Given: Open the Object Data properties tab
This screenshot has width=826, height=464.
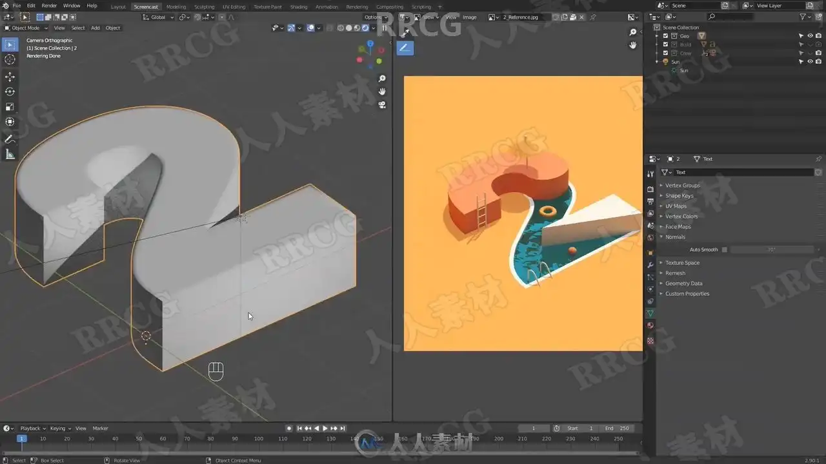Looking at the screenshot, I should [x=650, y=313].
